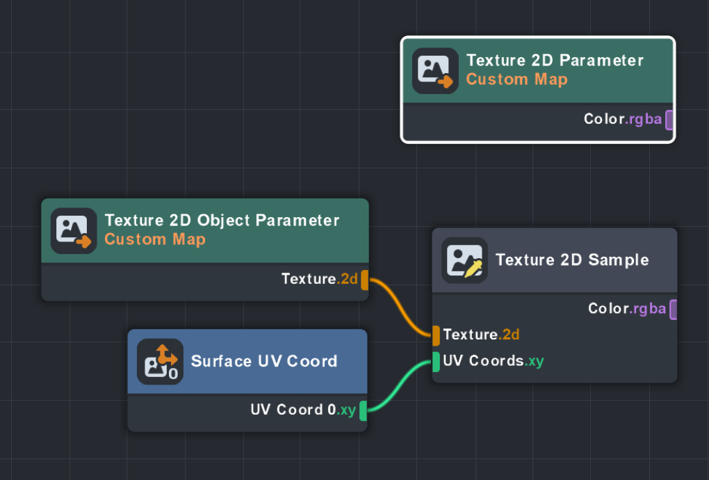Viewport: 709px width, 480px height.
Task: Click the Texture 2D Parameter node icon
Action: (x=435, y=71)
